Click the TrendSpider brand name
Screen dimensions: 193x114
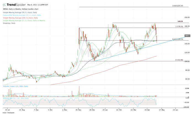click(16, 5)
